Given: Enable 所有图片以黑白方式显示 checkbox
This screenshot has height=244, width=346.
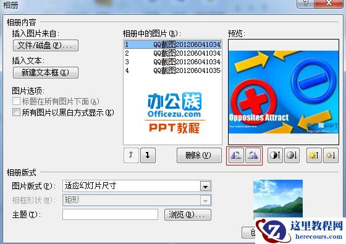Looking at the screenshot, I should 16,112.
